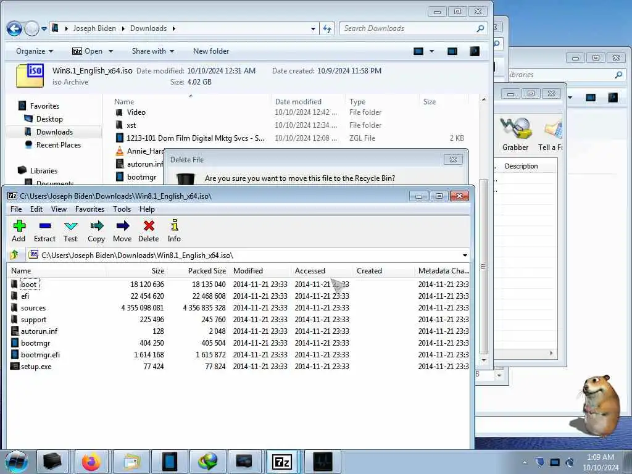632x474 pixels.
Task: Expand the 7-Zip address path dropdown
Action: pos(465,256)
